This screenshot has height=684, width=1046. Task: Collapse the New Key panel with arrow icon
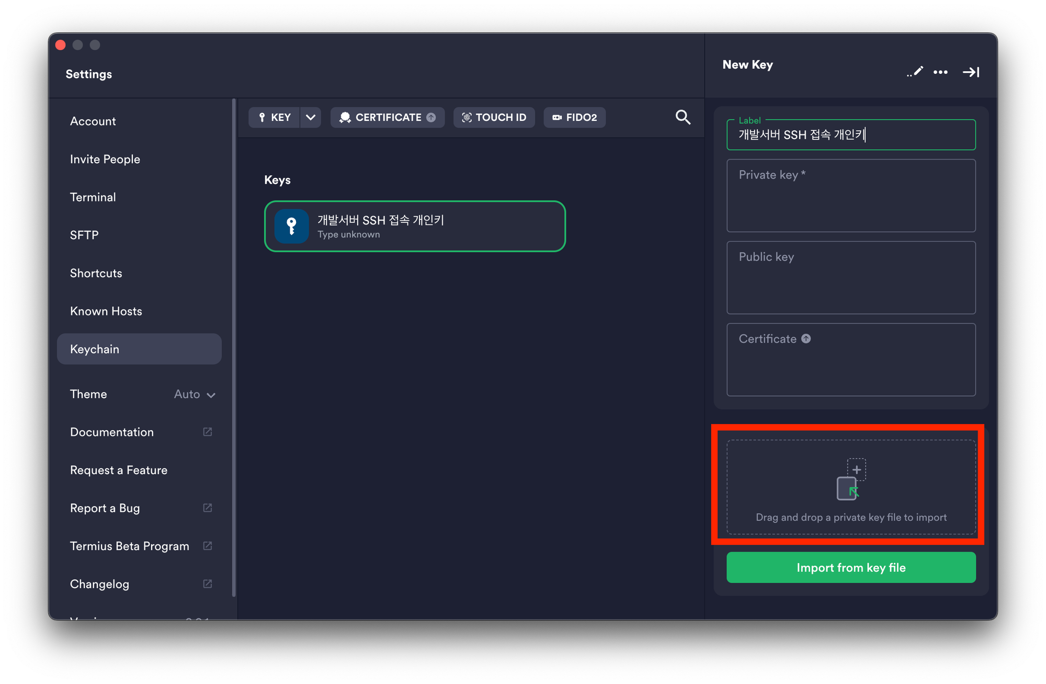pos(971,72)
